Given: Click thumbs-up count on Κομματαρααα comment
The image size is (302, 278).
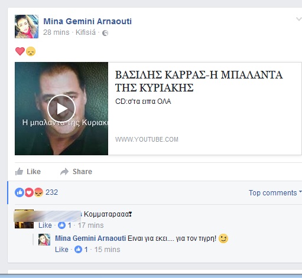Looking at the screenshot, I should [x=64, y=225].
